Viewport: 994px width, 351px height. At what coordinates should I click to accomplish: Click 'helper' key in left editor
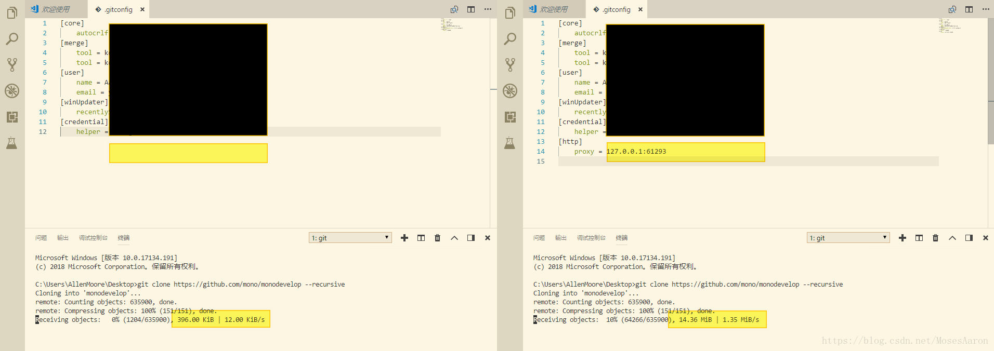pos(88,132)
